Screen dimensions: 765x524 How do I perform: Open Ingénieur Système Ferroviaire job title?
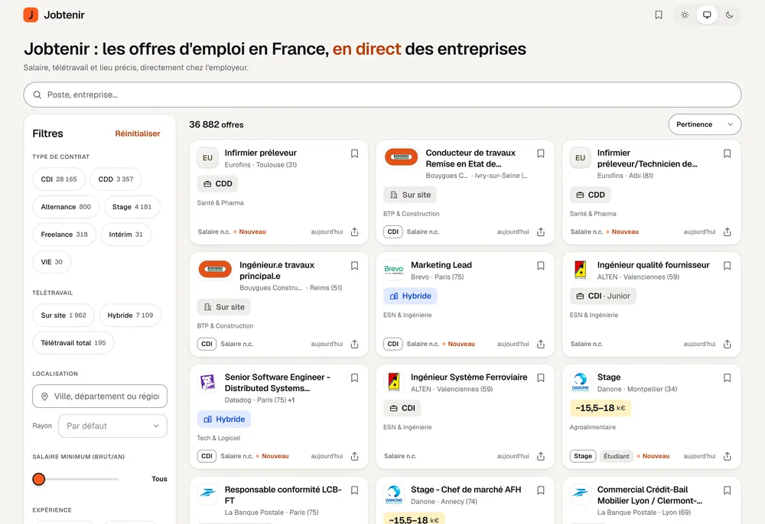click(469, 377)
